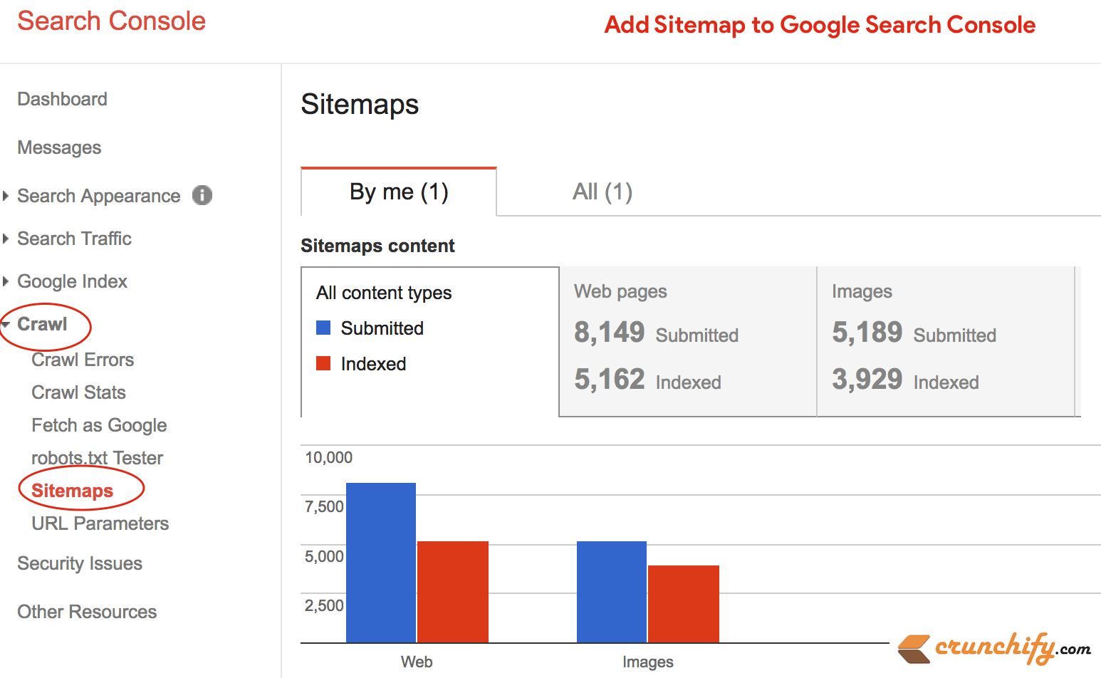Select the Images content panel

tap(946, 342)
